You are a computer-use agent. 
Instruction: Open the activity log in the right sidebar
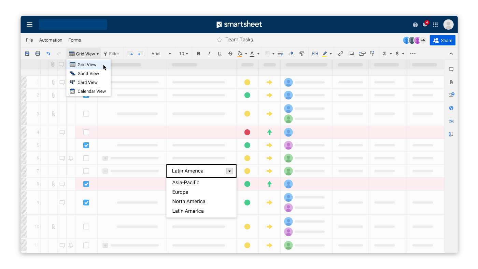(x=451, y=121)
